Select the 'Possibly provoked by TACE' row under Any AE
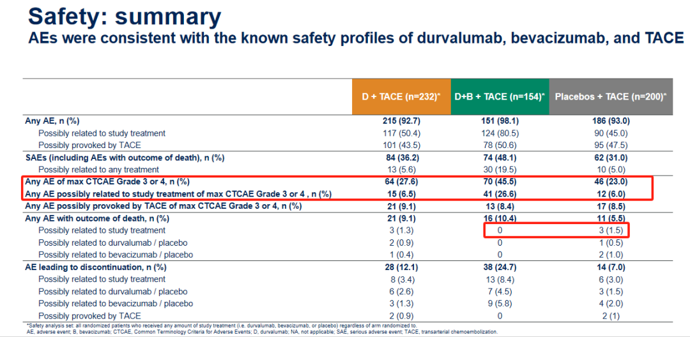 89,145
